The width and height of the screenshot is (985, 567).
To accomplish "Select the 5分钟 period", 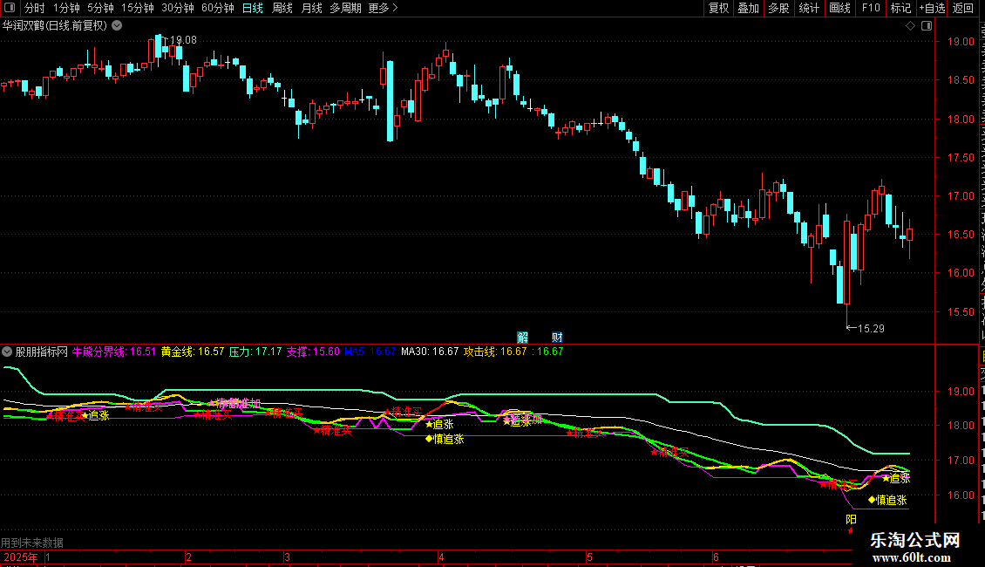I will 100,8.
